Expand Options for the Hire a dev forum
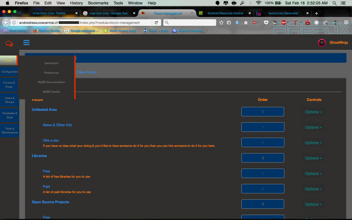Image resolution: width=352 pixels, height=220 pixels. [x=313, y=143]
